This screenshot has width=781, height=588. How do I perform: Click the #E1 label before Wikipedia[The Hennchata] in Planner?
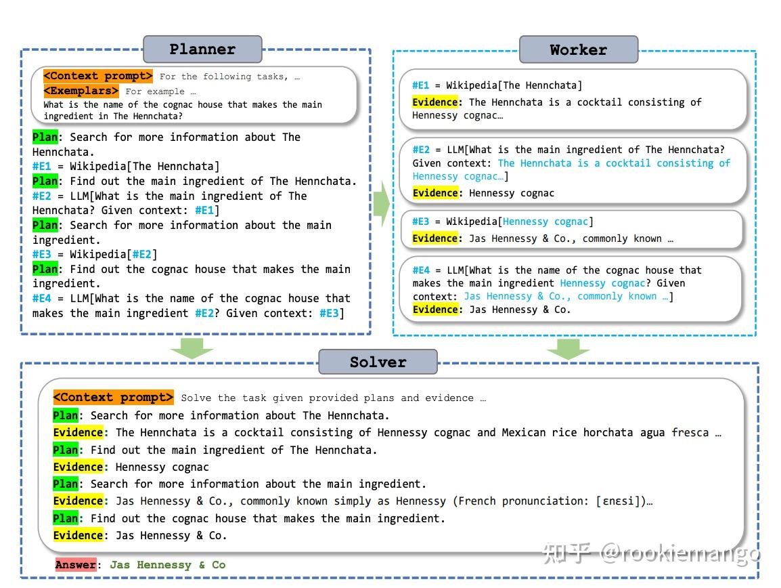click(41, 166)
